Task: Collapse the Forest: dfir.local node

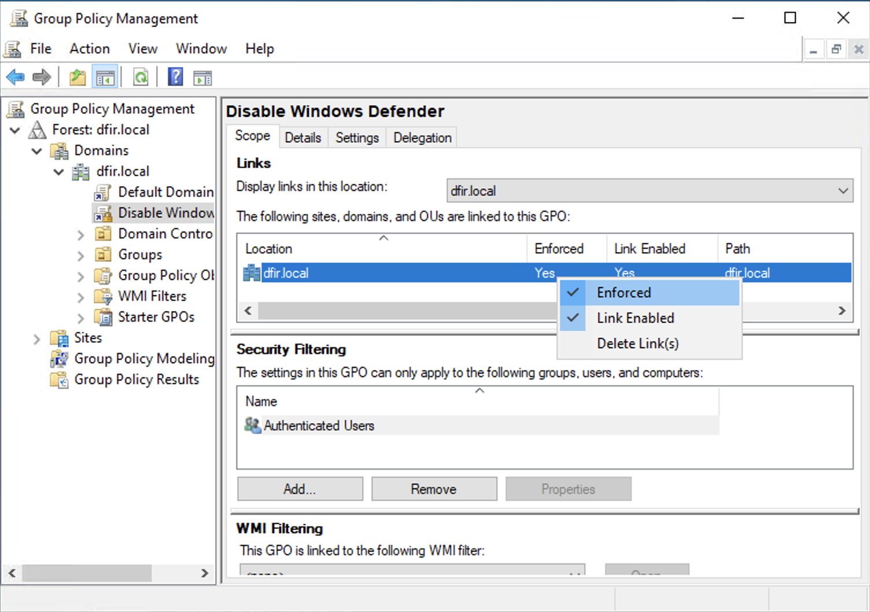Action: (x=16, y=130)
